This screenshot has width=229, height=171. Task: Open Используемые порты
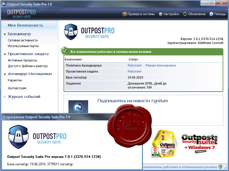pyautogui.click(x=23, y=46)
